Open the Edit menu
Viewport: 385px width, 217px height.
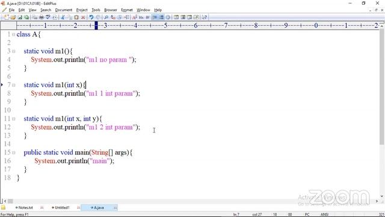coord(22,10)
